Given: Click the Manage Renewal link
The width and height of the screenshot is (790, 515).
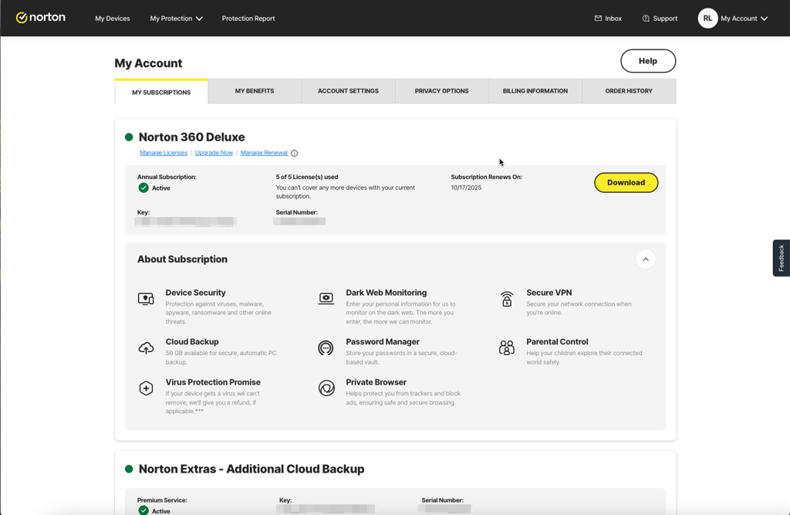Looking at the screenshot, I should pyautogui.click(x=264, y=153).
